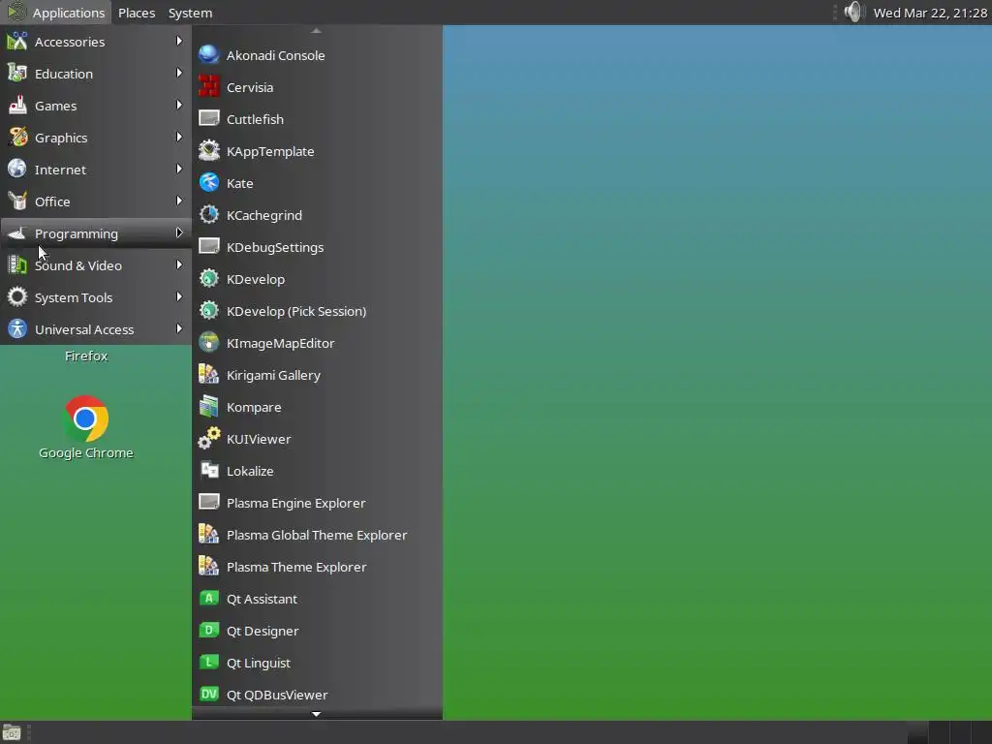
Task: Click the KDevelop gear icon
Action: pos(209,279)
